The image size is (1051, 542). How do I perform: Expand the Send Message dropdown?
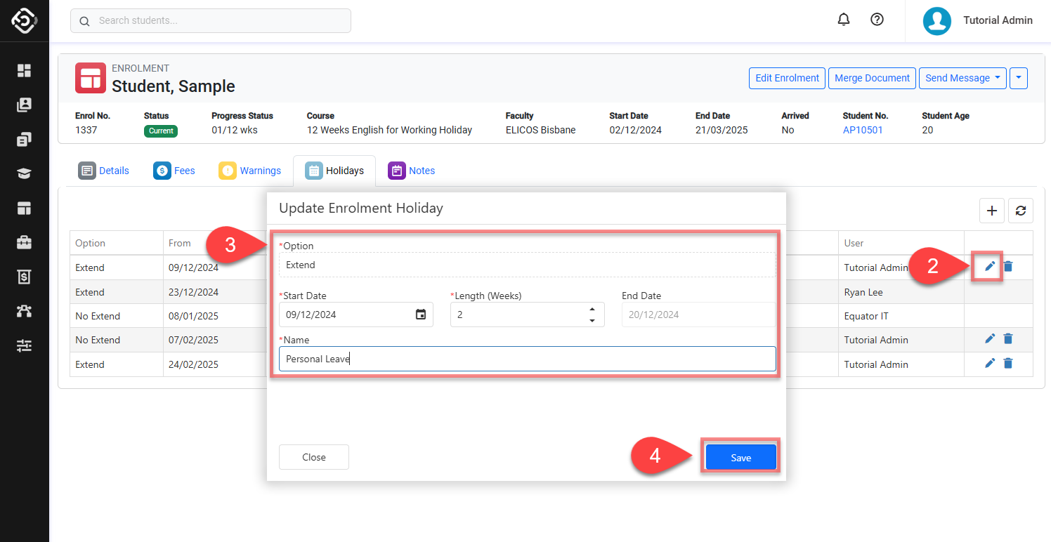tap(962, 78)
